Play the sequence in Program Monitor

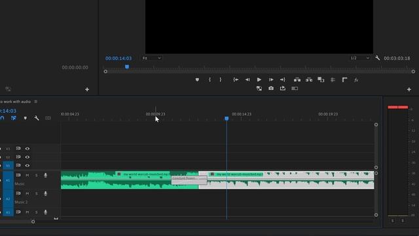tap(259, 80)
